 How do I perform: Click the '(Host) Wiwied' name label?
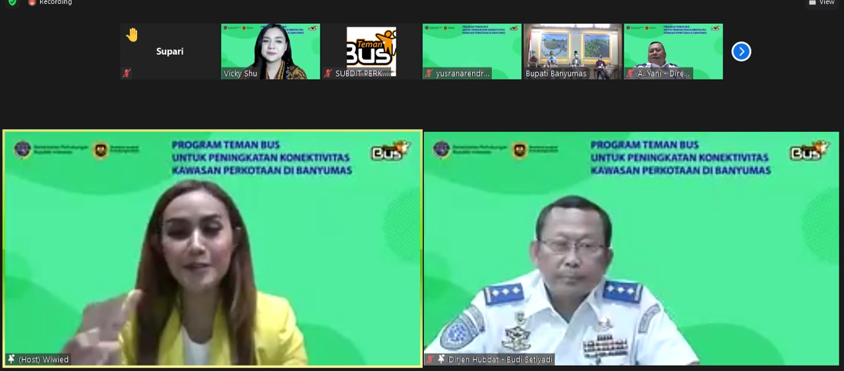44,360
